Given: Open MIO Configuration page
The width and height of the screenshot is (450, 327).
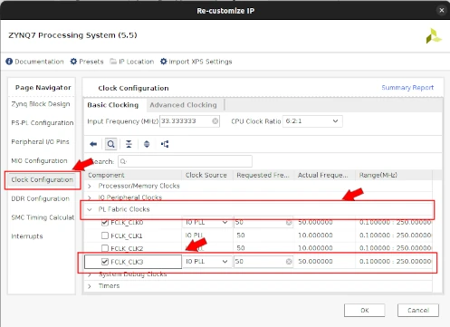Looking at the screenshot, I should click(x=39, y=160).
